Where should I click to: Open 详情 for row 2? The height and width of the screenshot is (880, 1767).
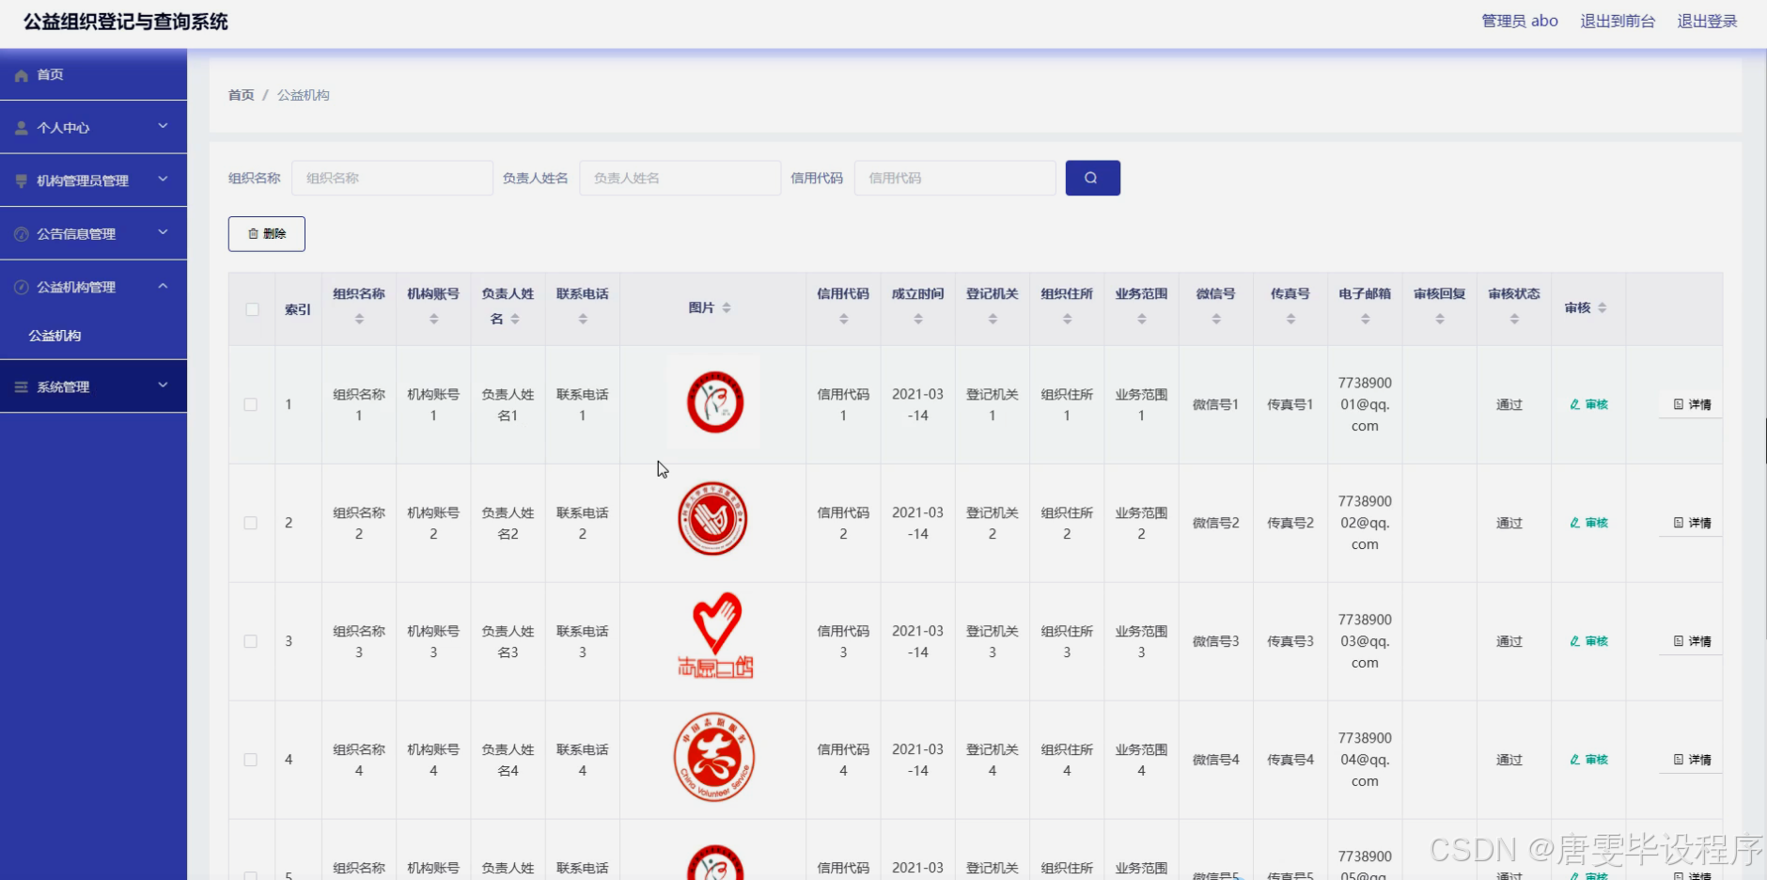point(1692,523)
